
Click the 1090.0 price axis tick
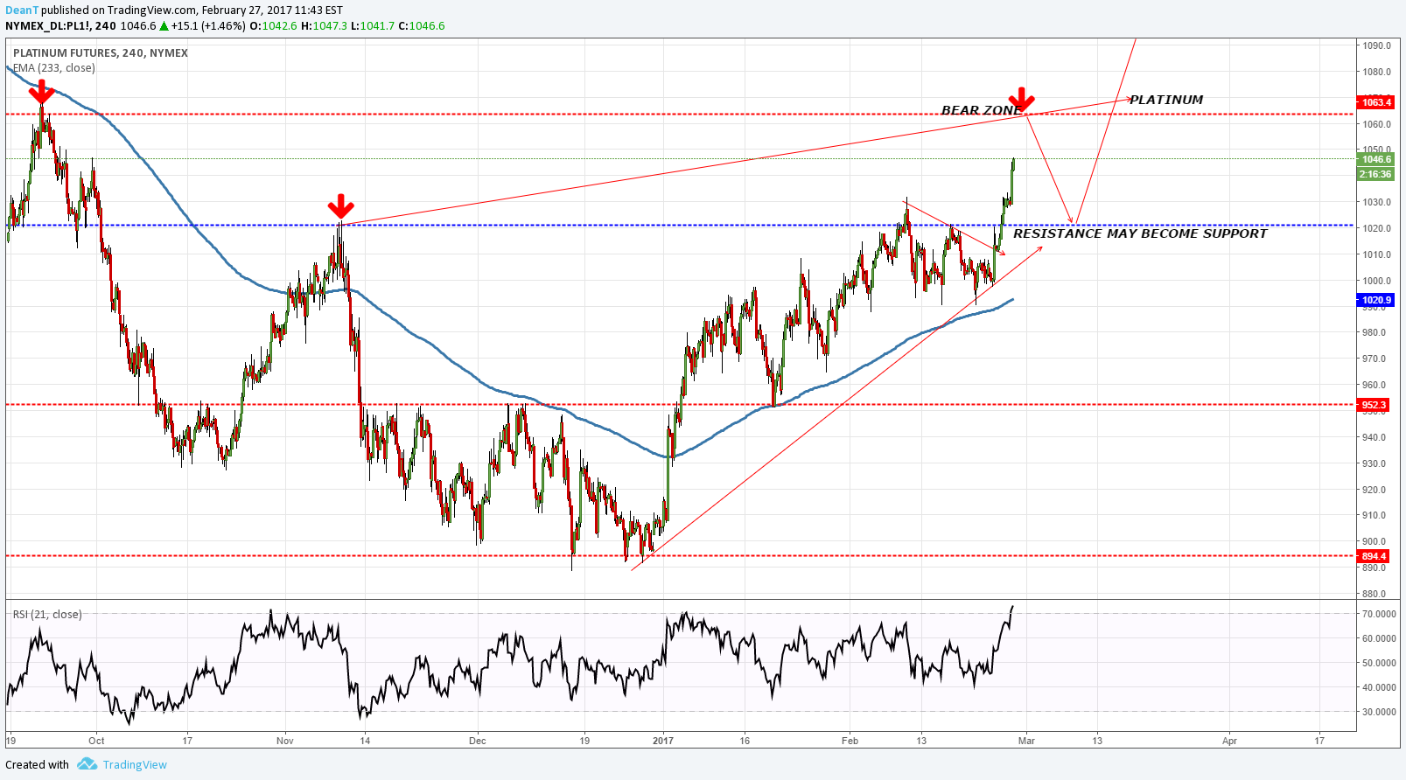point(1376,45)
